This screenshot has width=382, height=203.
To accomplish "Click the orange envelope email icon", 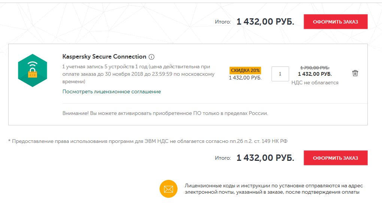I will point(168,189).
